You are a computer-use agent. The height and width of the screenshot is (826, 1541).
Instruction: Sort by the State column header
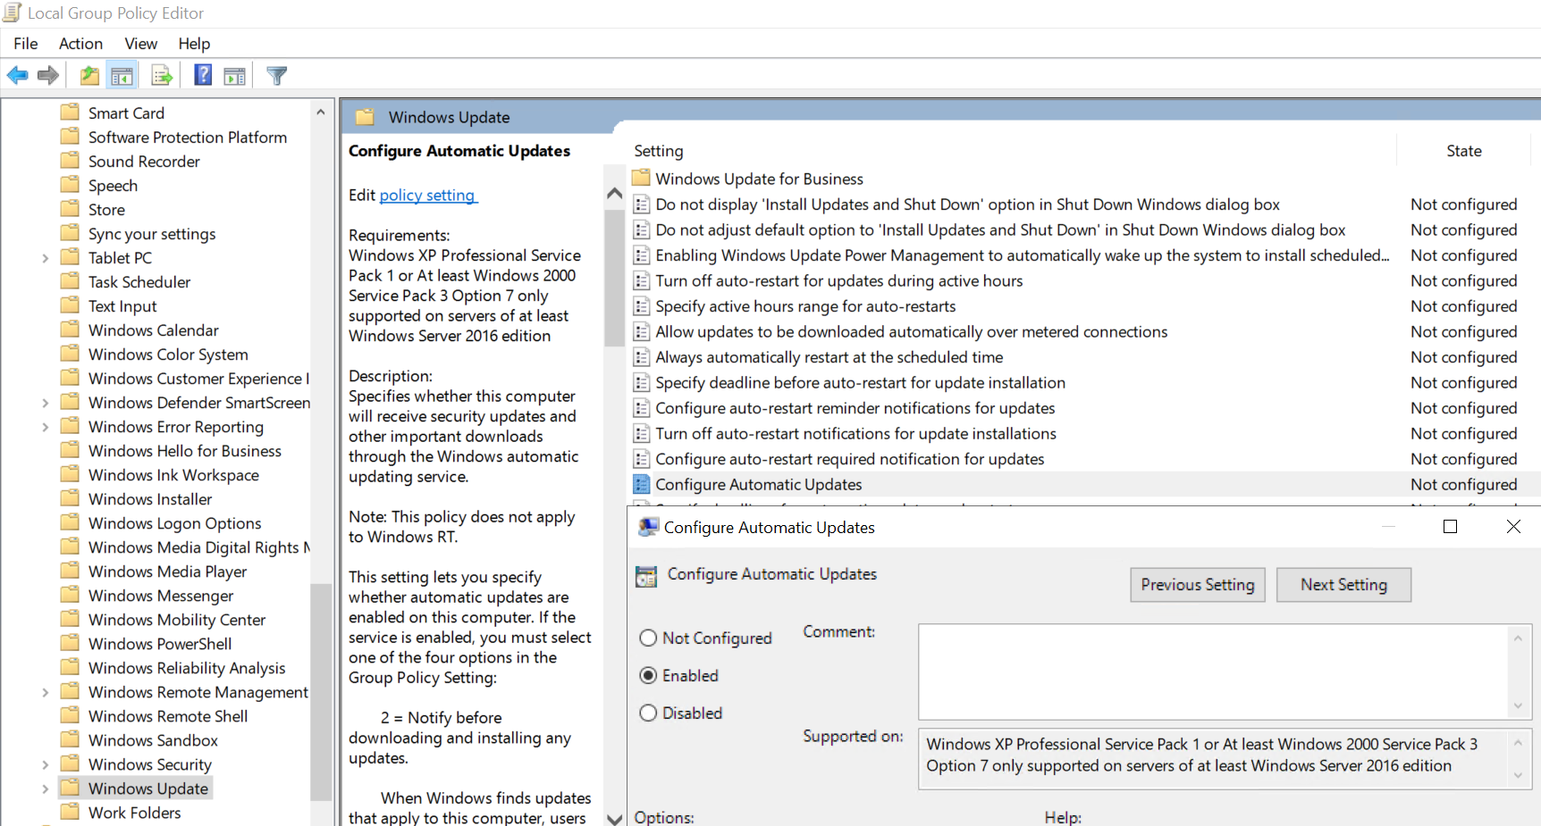tap(1464, 151)
